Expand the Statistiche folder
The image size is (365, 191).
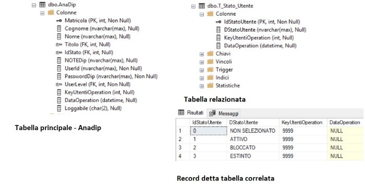tap(202, 86)
